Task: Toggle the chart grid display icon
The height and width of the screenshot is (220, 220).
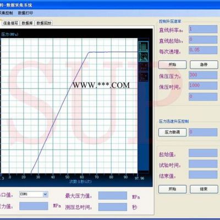Action: (144, 46)
